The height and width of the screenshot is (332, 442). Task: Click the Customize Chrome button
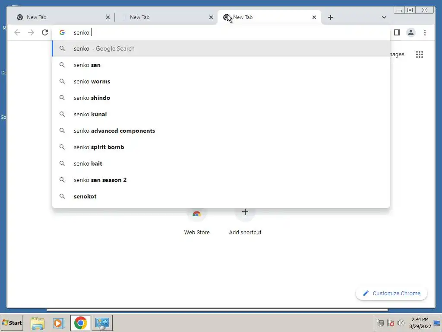tap(391, 294)
